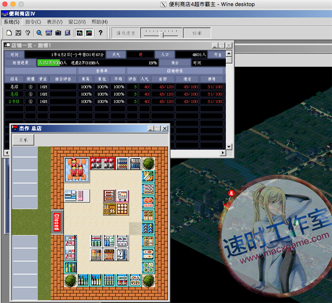Click scroll right arrow in store list
The height and width of the screenshot is (303, 332).
(223, 152)
